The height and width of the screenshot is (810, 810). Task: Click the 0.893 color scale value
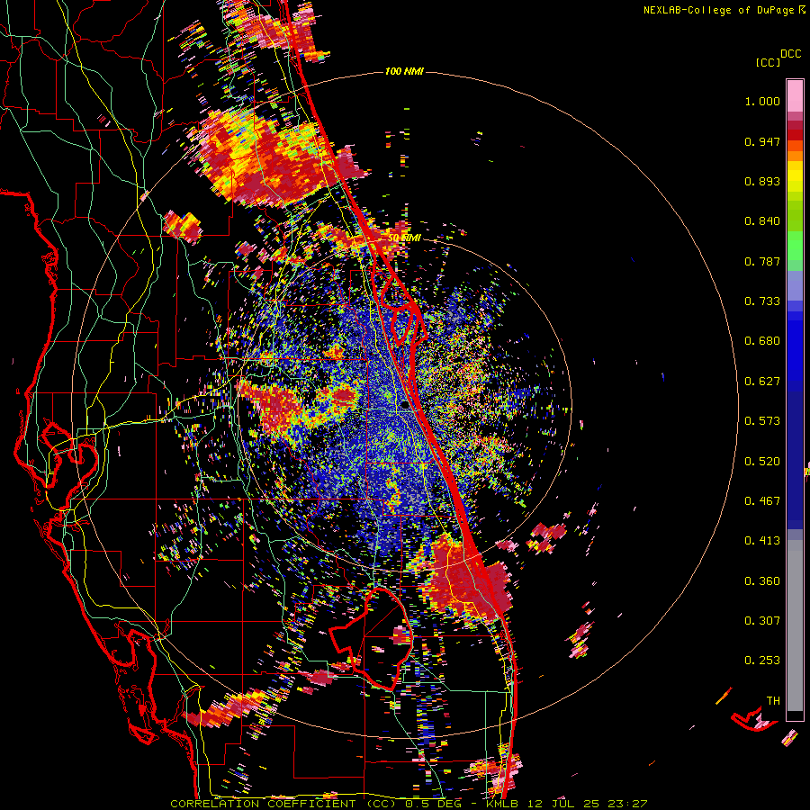762,181
